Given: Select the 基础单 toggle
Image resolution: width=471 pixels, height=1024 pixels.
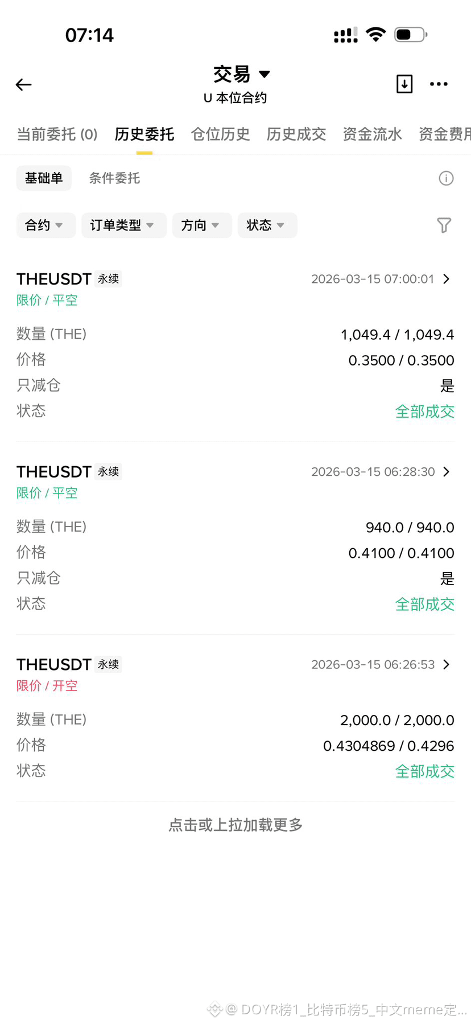Looking at the screenshot, I should [x=44, y=178].
